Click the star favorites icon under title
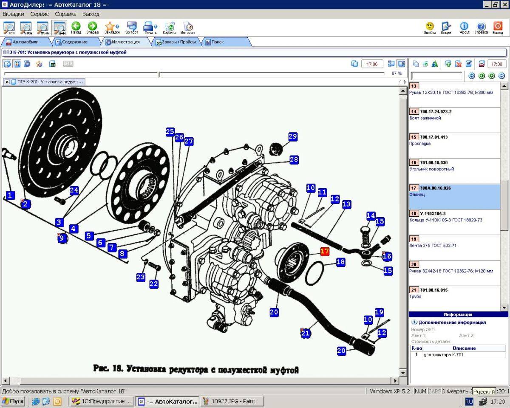Viewport: 510px width, 408px height. (39, 64)
